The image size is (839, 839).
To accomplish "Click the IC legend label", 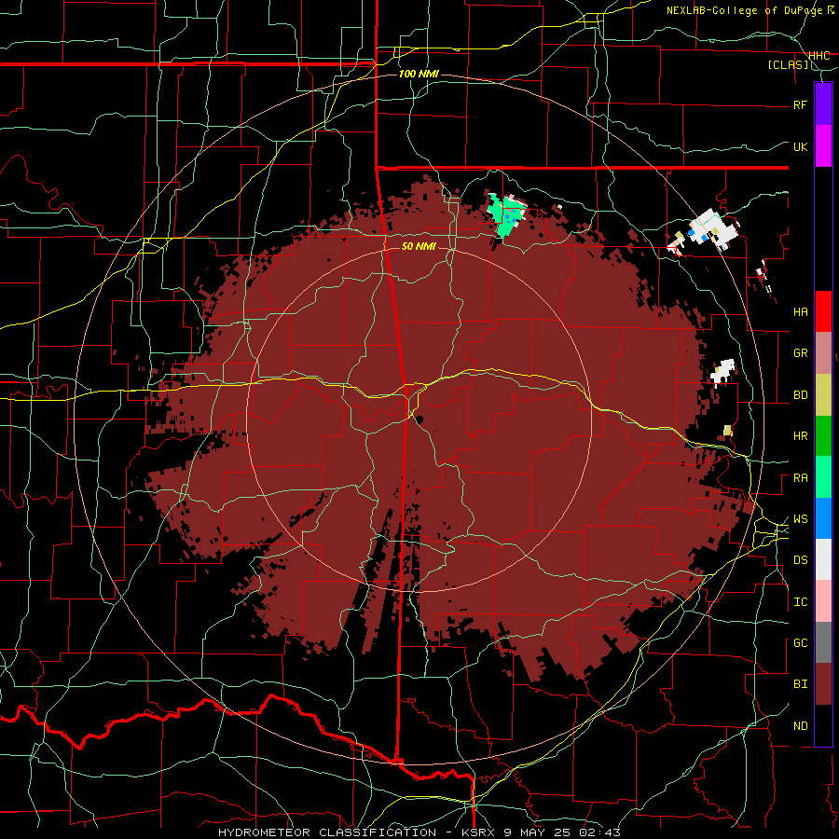I will 800,602.
